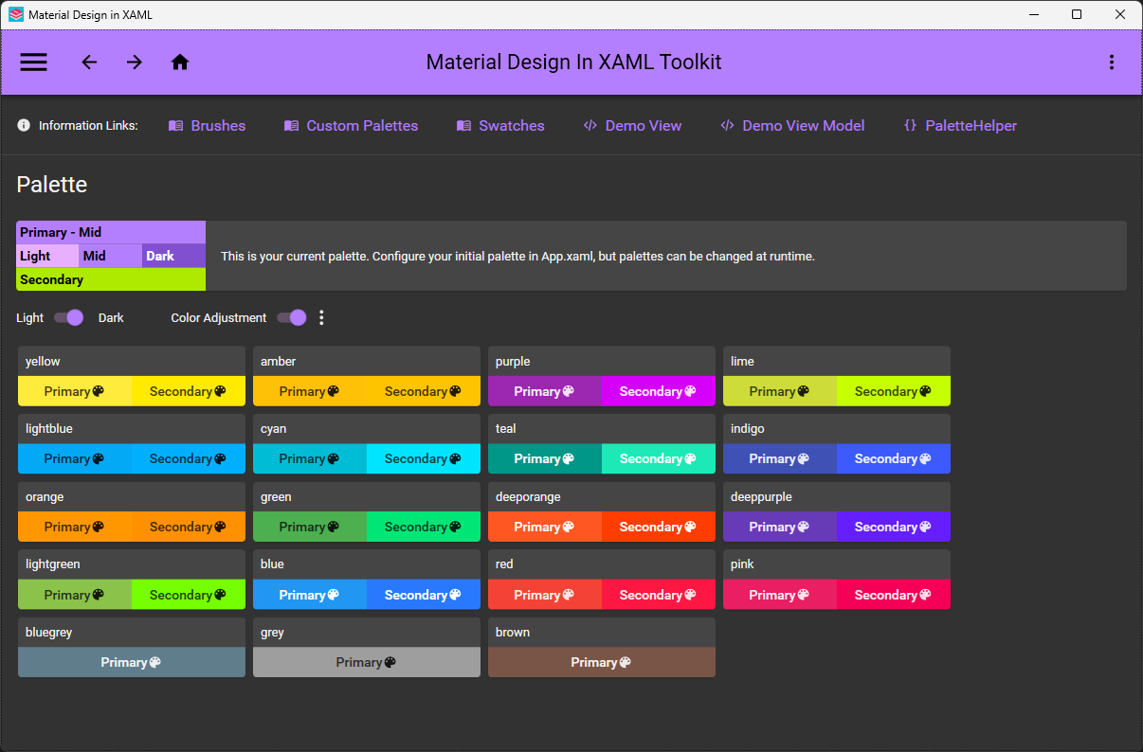This screenshot has height=752, width=1143.
Task: Apply indigo as the Primary color
Action: tap(780, 458)
